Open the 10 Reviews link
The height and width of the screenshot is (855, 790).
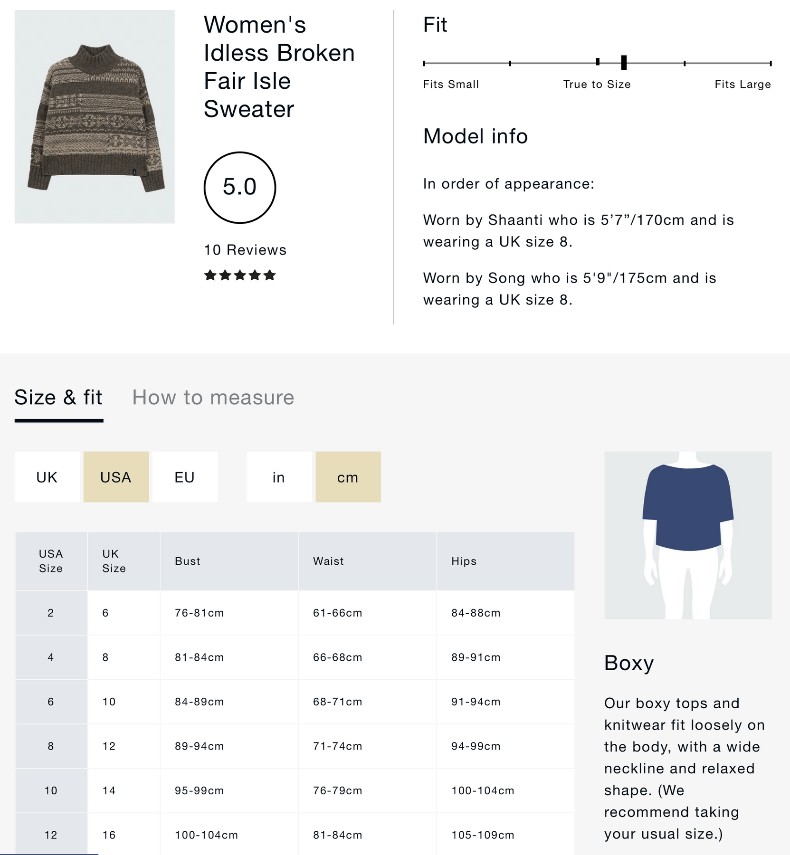coord(245,250)
